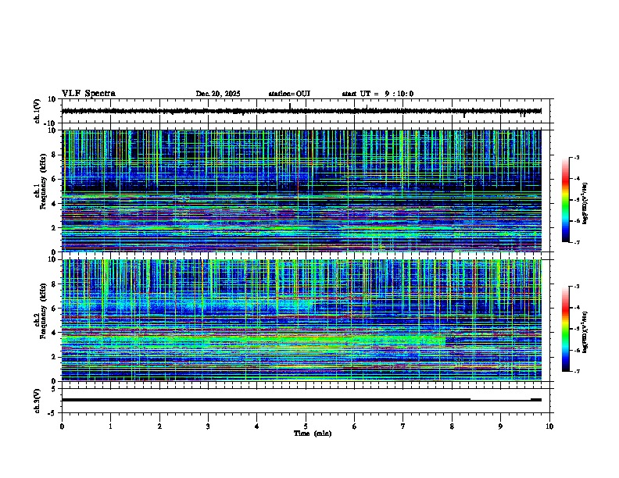This screenshot has width=619, height=478.
Task: Click the "ch.3(V)" axis label
Action: pyautogui.click(x=38, y=401)
